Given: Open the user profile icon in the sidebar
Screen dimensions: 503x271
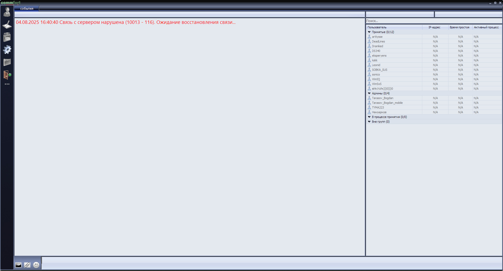Looking at the screenshot, I should point(7,12).
